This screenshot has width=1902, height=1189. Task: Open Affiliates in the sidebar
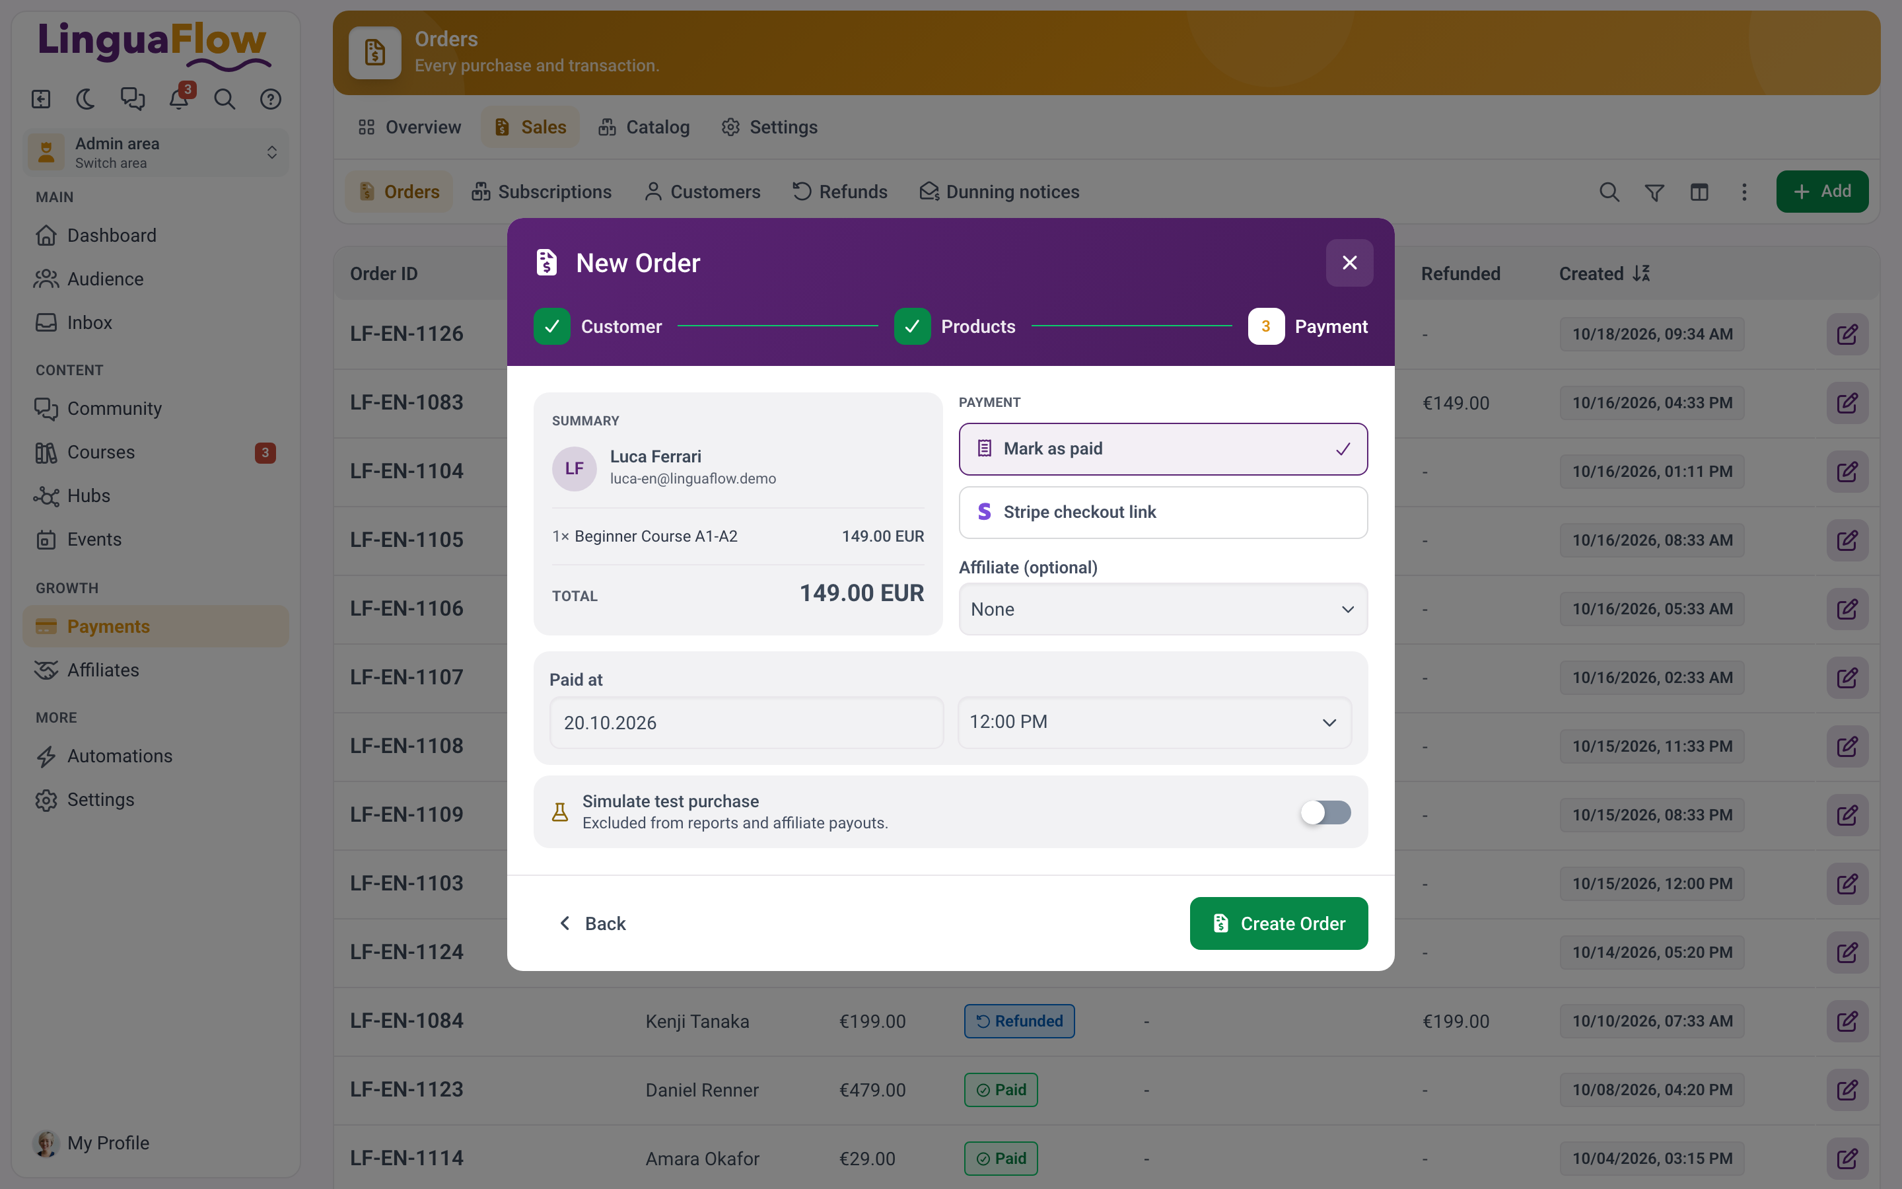pyautogui.click(x=156, y=670)
